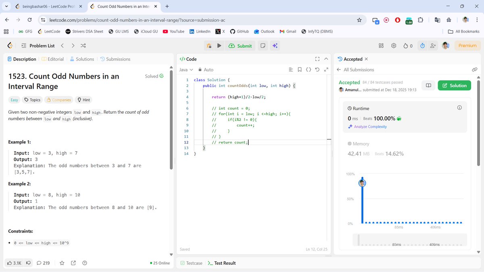Click the Premium button
This screenshot has width=484, height=272.
click(x=468, y=46)
